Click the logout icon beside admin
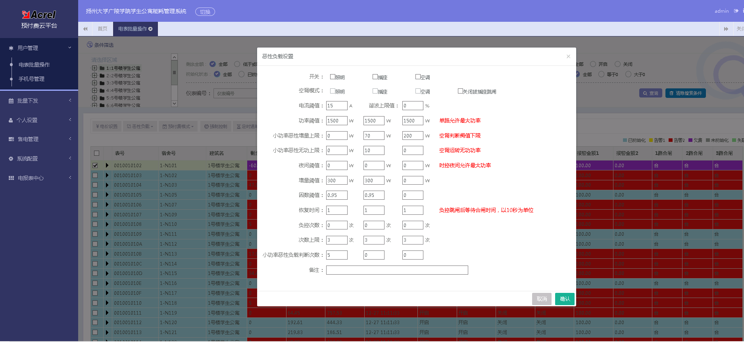 736,11
